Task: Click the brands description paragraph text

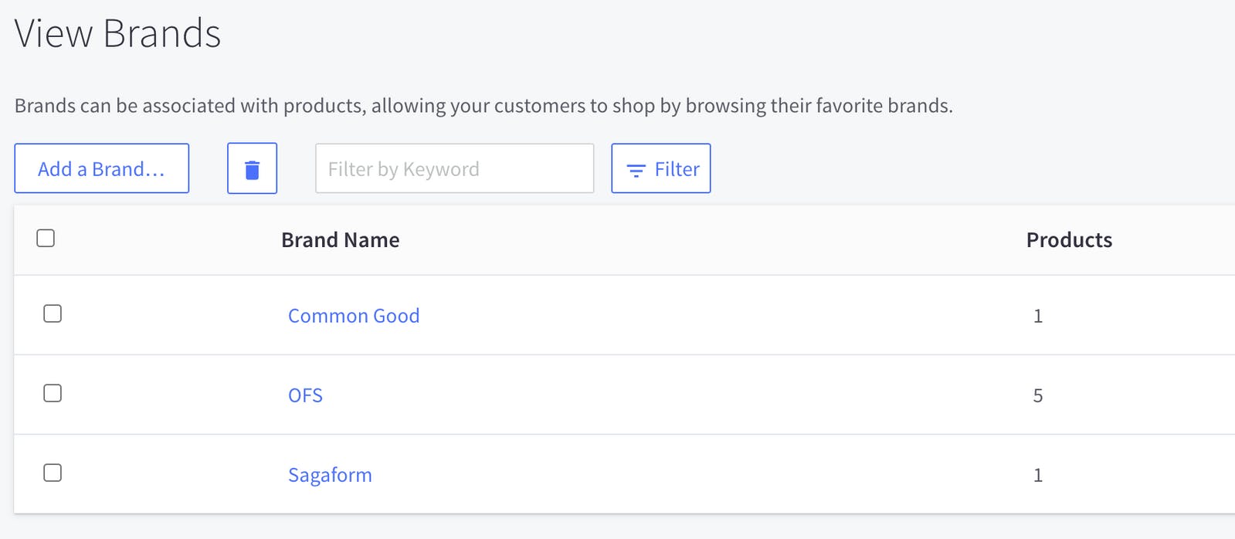Action: pyautogui.click(x=483, y=106)
